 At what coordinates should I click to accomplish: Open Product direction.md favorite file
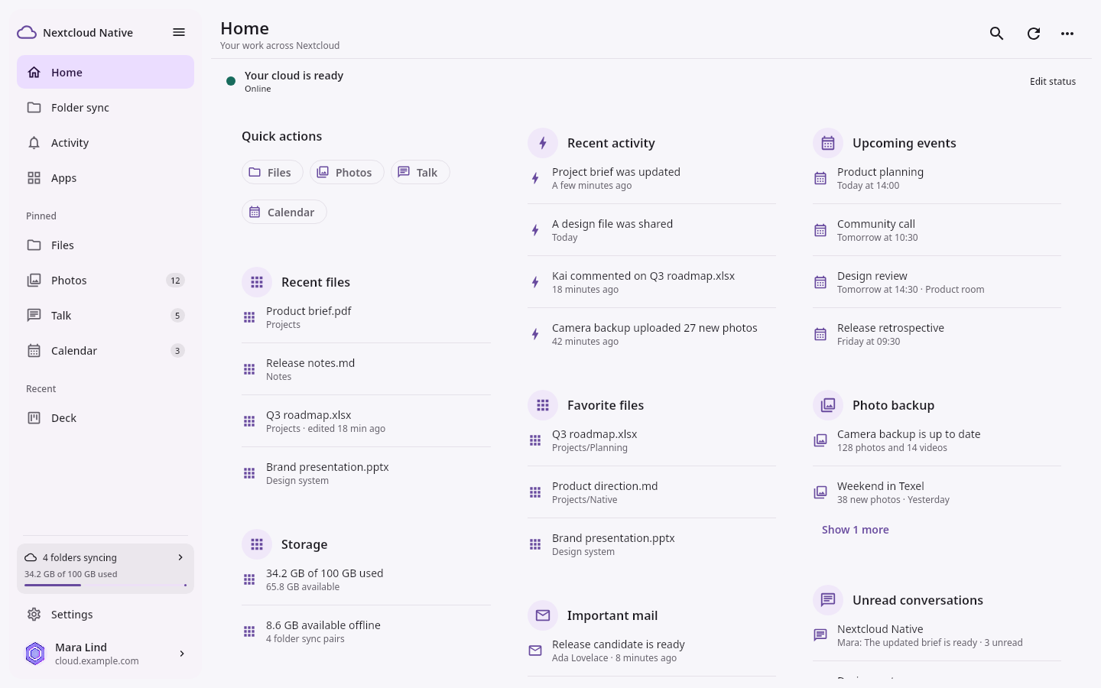click(x=651, y=492)
